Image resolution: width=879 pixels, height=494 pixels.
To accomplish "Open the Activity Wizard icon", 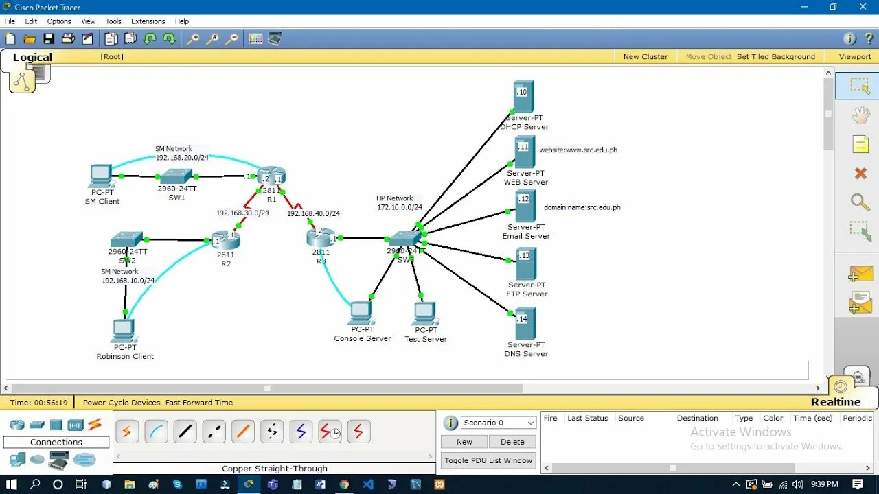I will (x=87, y=39).
